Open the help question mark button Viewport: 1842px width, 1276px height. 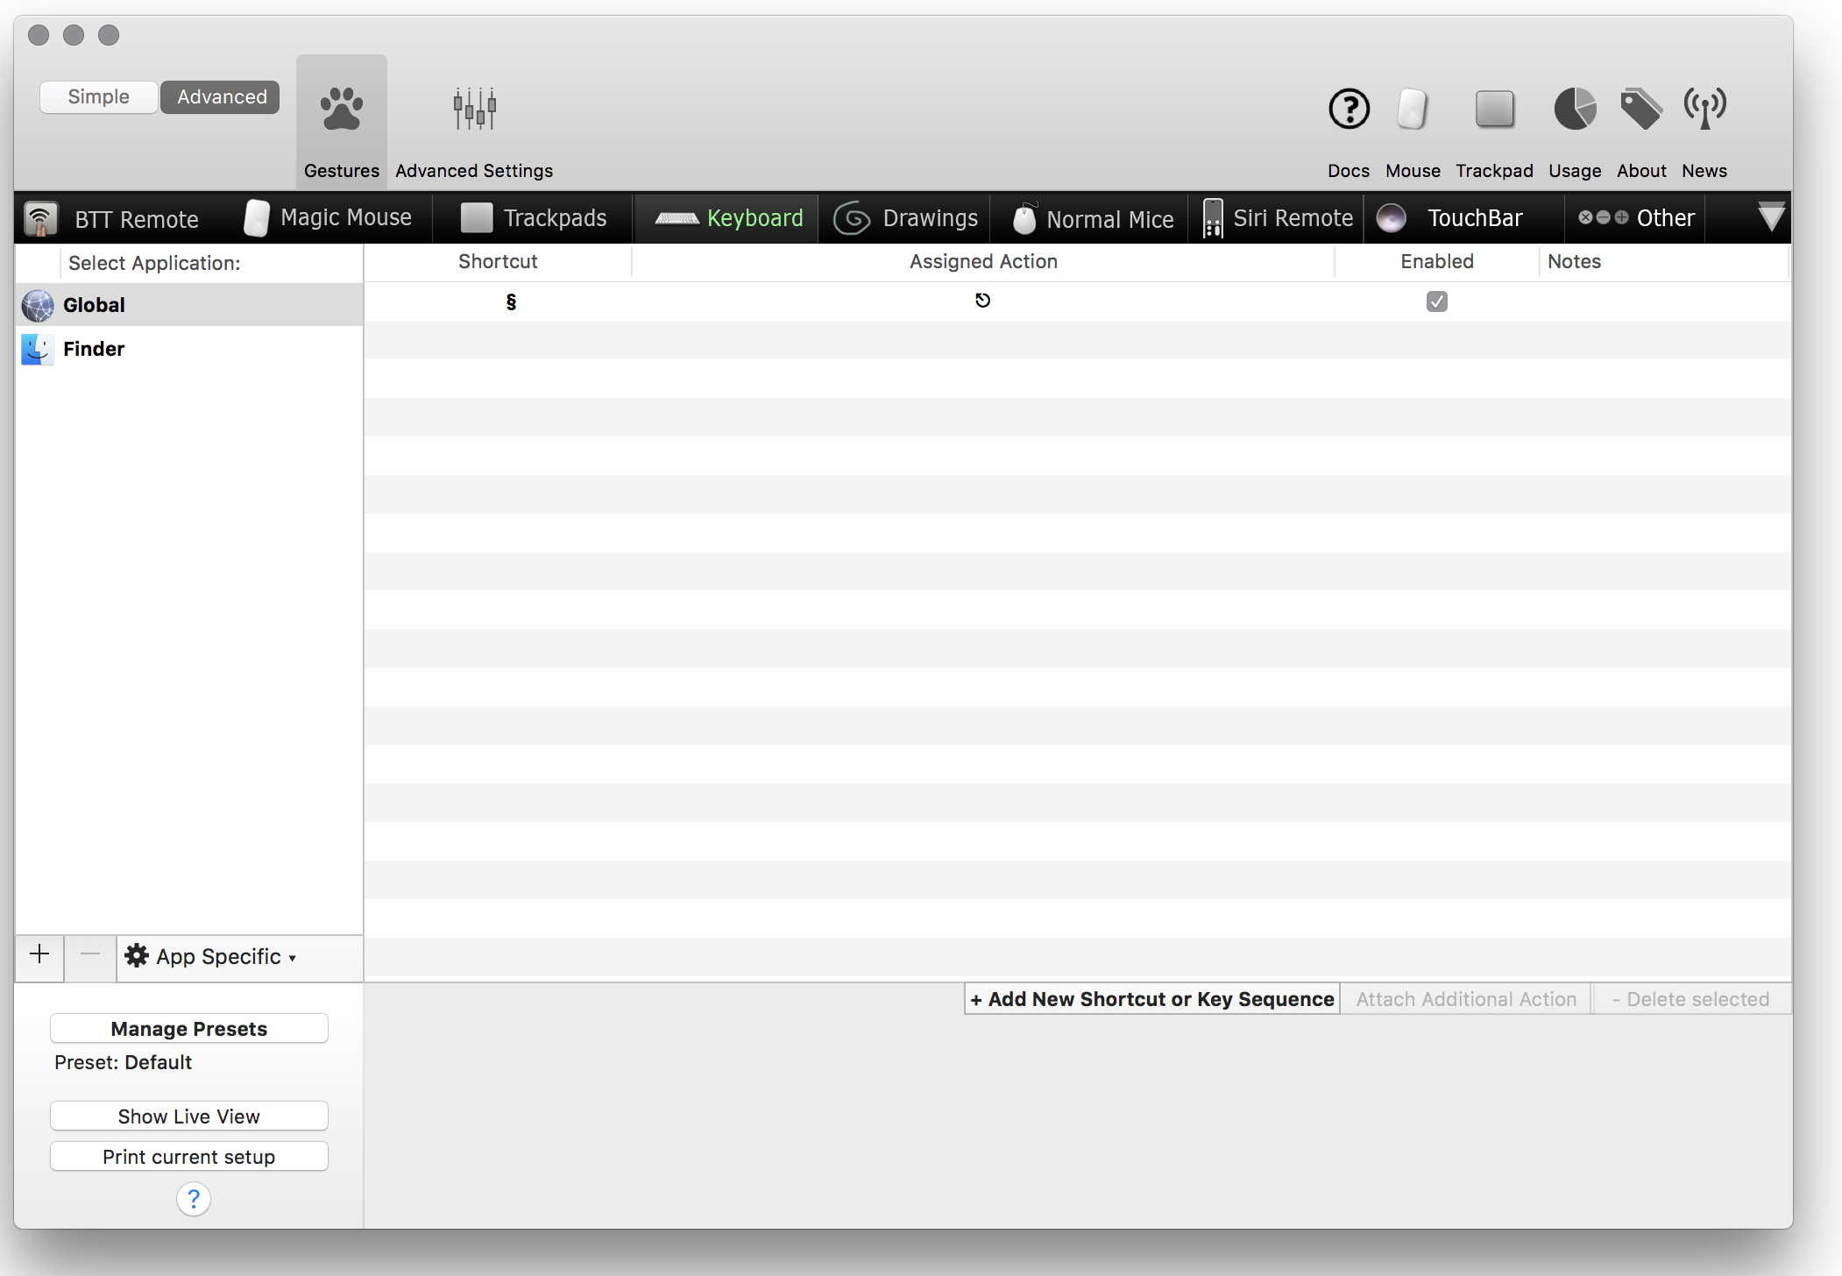tap(194, 1199)
